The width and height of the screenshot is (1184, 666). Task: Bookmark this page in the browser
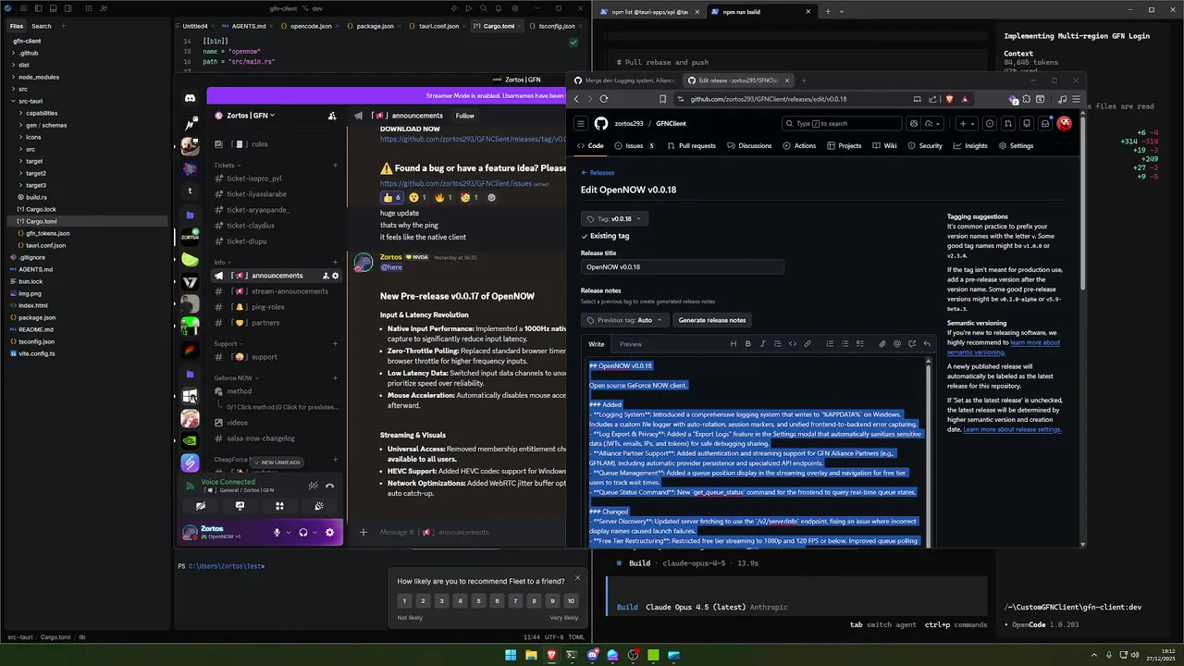[x=662, y=99]
